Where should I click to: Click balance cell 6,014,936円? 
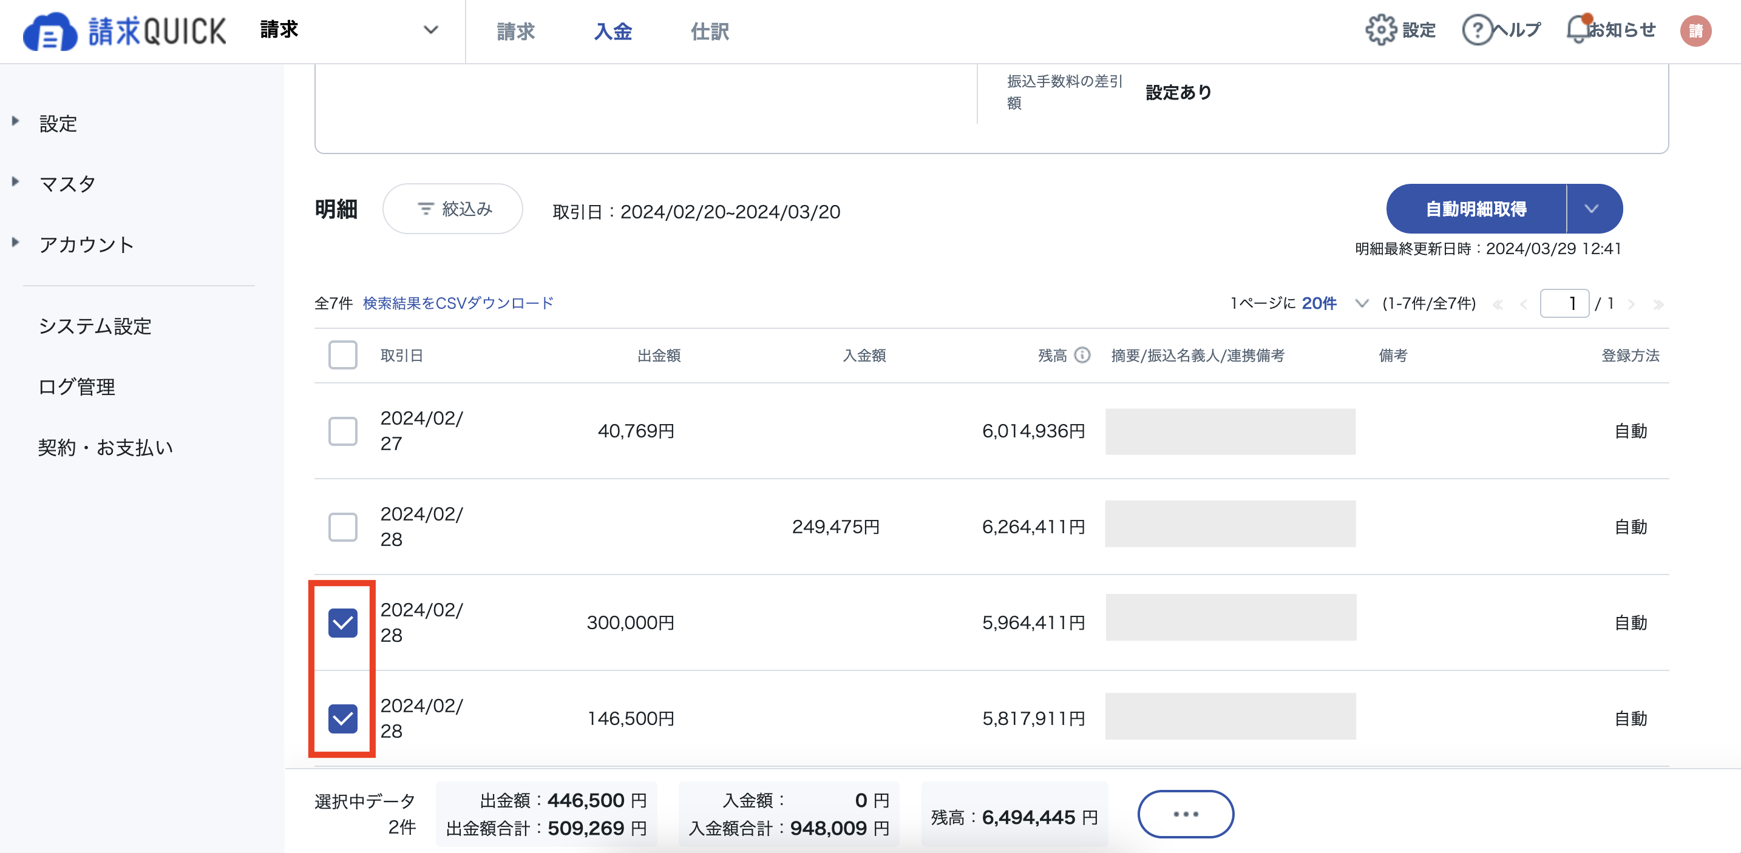pos(1033,431)
